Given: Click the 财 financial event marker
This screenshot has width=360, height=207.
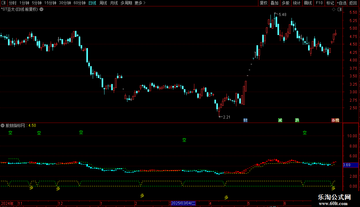Looking at the screenshot, I should [245, 120].
